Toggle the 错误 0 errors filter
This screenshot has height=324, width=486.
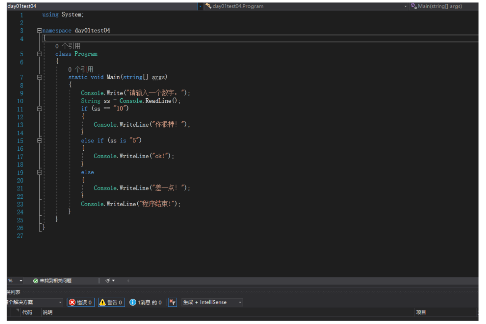[x=81, y=302]
